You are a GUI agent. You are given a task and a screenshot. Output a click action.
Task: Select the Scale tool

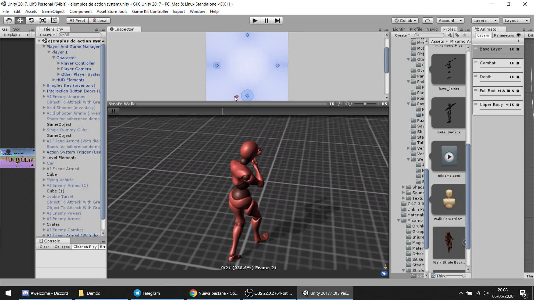click(43, 21)
